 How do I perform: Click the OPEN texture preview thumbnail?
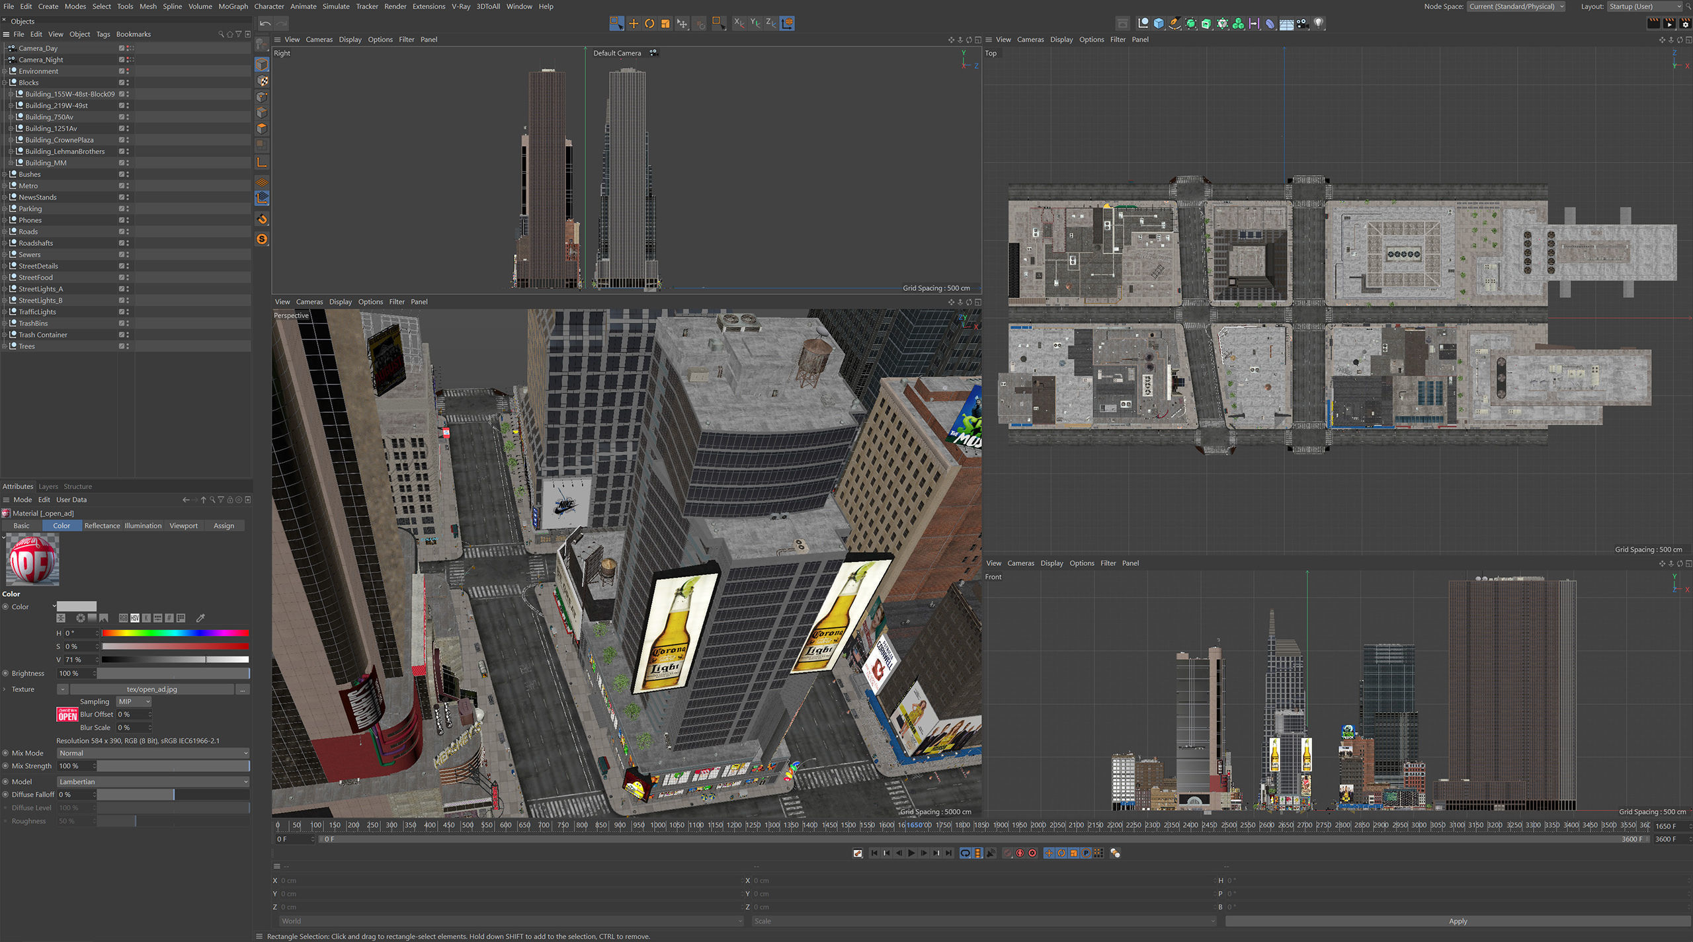click(x=67, y=715)
